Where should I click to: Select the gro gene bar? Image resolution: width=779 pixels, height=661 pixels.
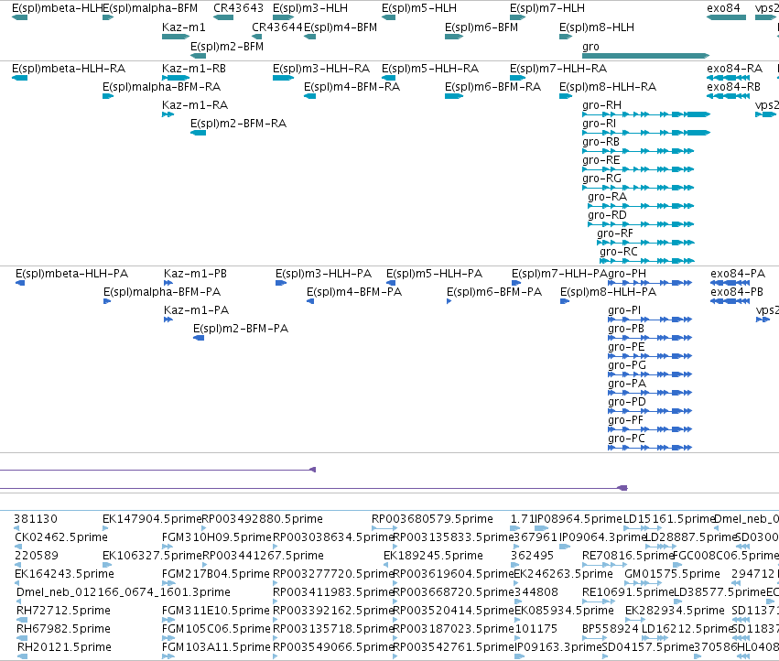tap(646, 56)
